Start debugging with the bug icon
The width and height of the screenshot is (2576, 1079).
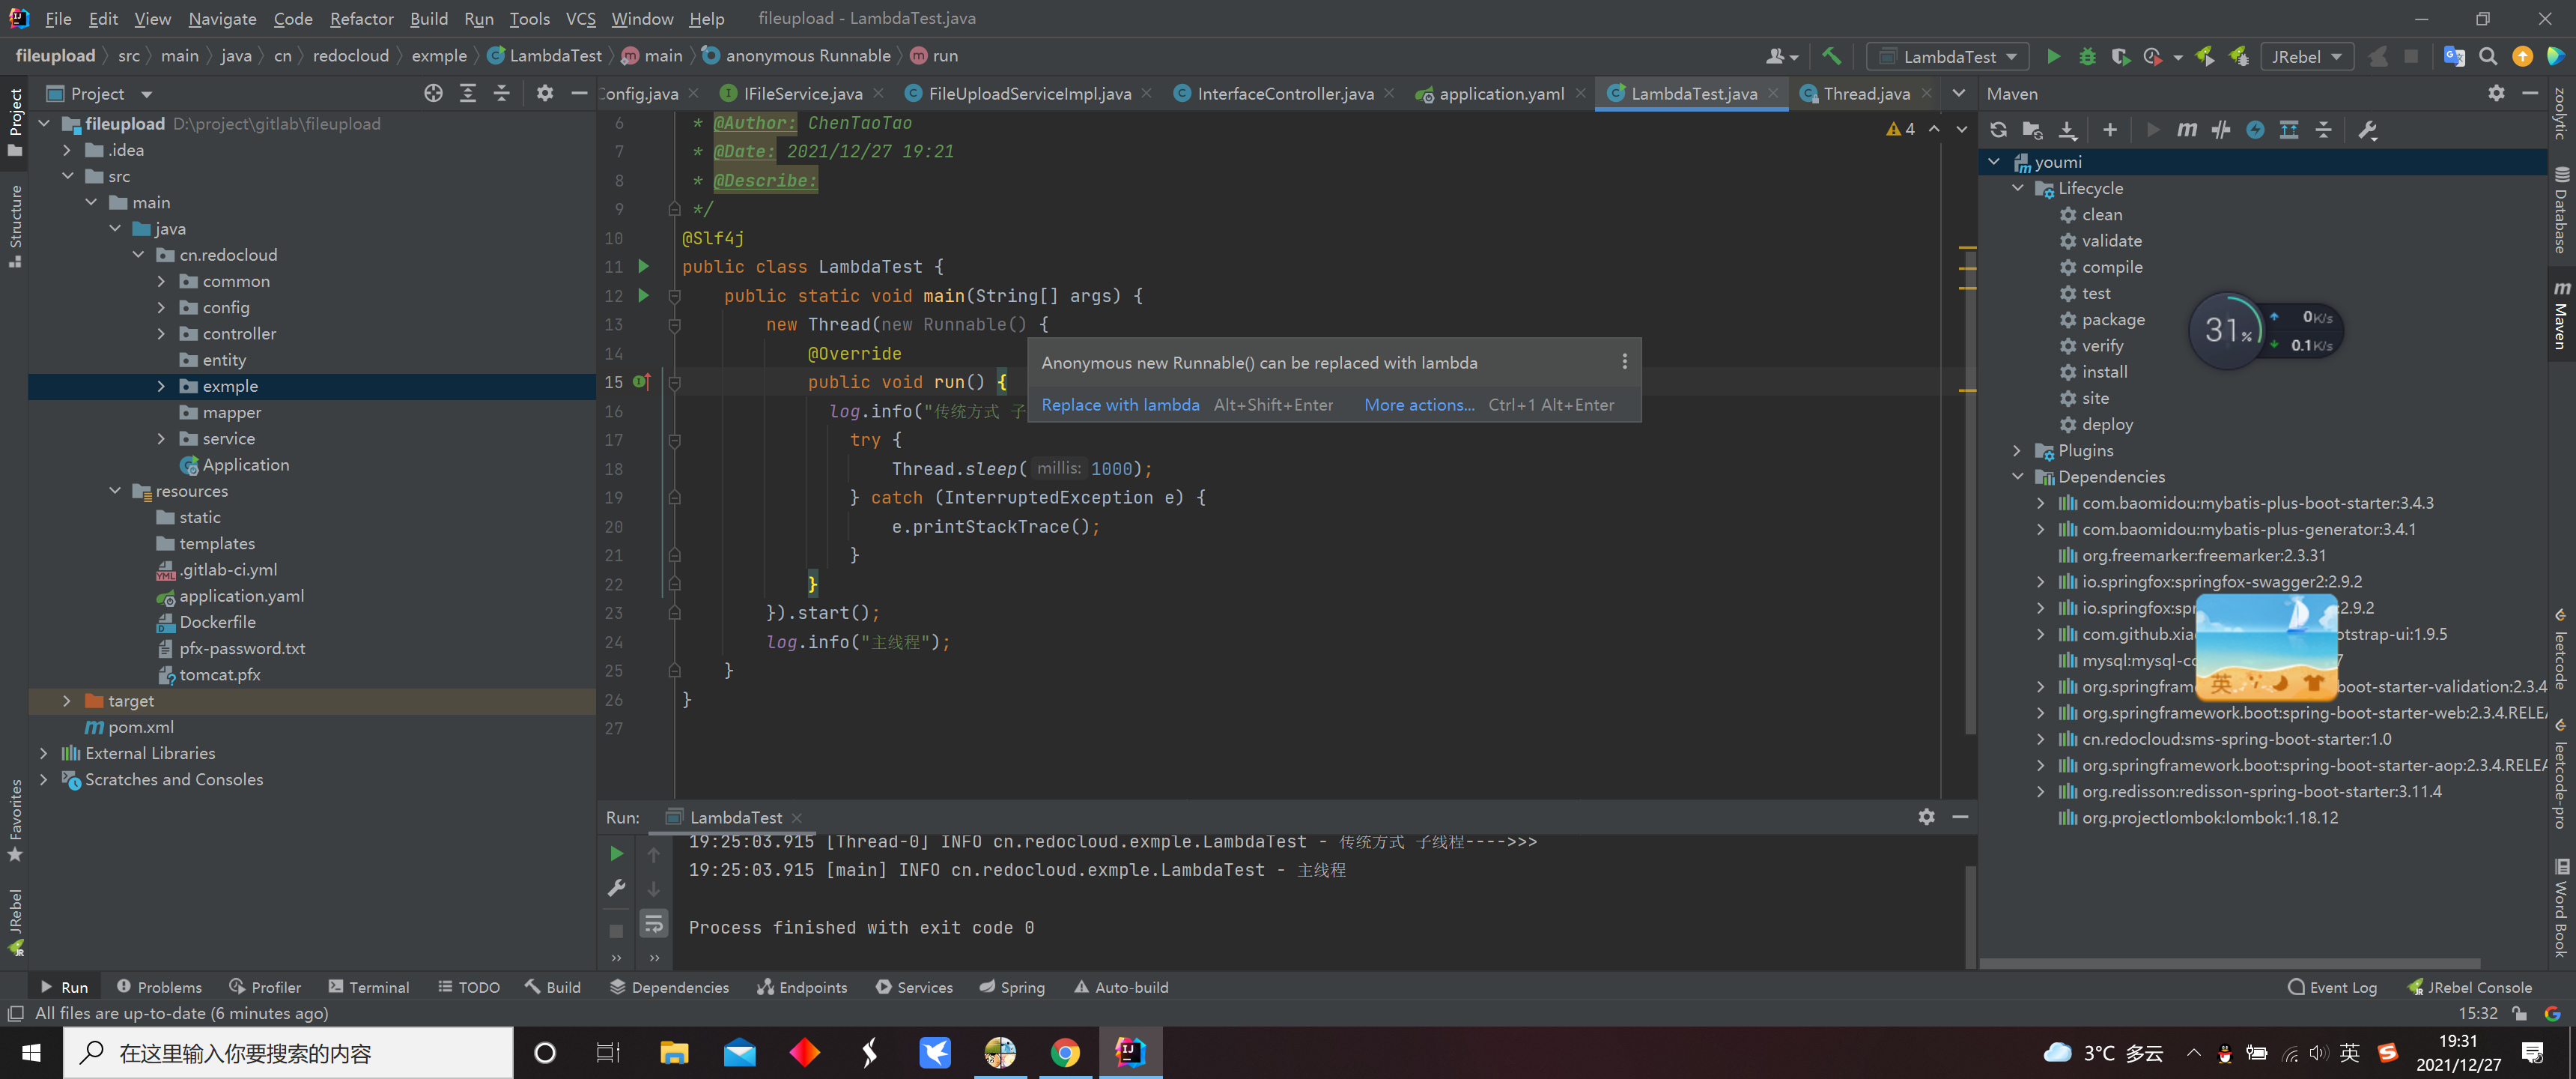coord(2086,57)
